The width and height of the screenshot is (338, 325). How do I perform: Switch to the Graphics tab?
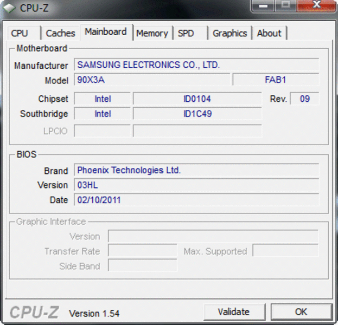[x=230, y=33]
